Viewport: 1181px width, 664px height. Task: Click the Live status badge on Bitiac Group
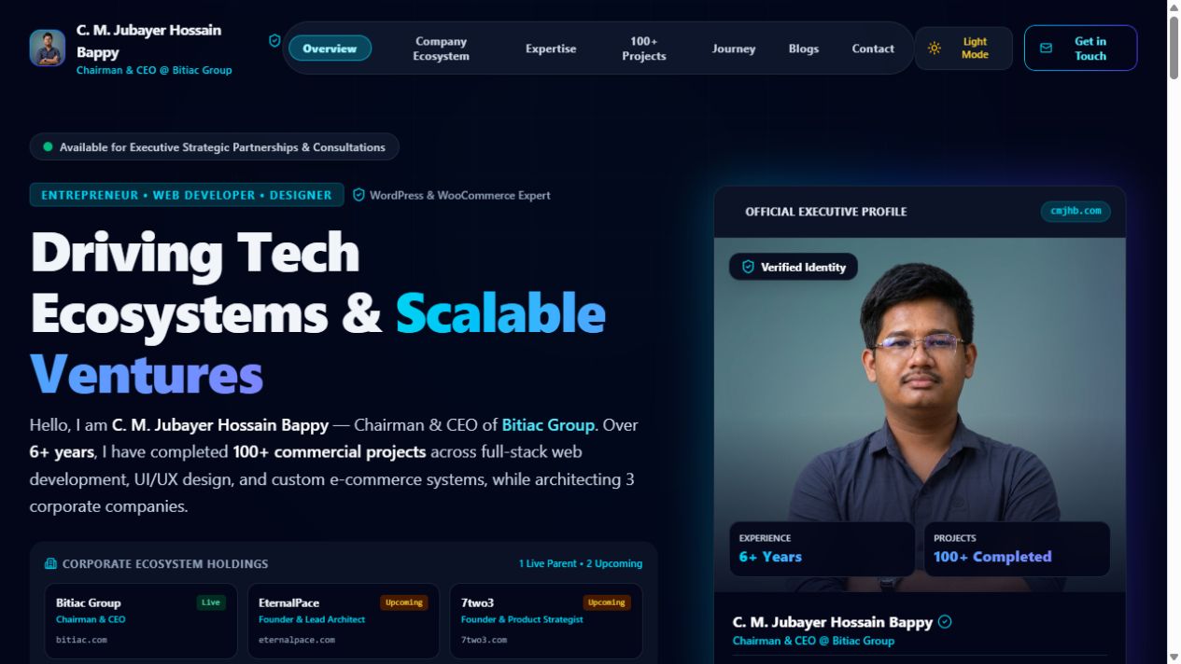(x=211, y=602)
